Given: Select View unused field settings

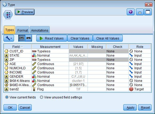Looking at the screenshot, I should click(61, 97).
